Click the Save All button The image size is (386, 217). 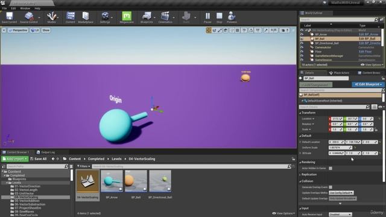point(39,159)
